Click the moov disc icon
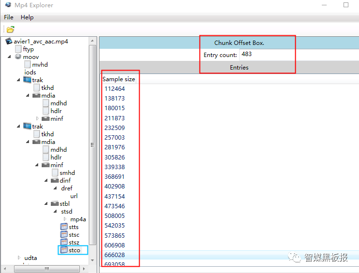 [18, 57]
